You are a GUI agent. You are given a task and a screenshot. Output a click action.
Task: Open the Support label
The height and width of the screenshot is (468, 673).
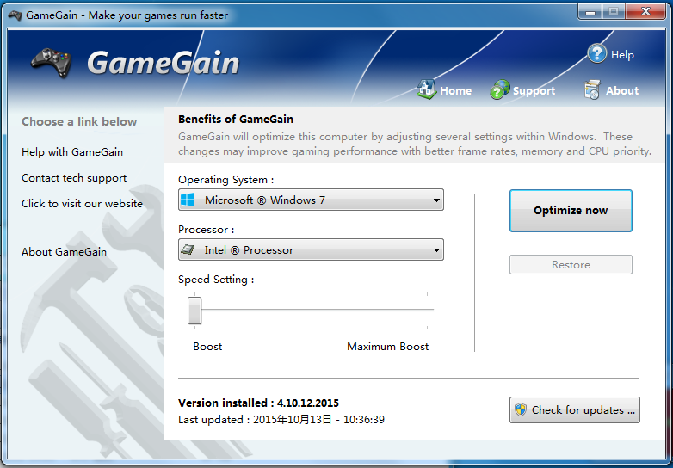pyautogui.click(x=534, y=91)
